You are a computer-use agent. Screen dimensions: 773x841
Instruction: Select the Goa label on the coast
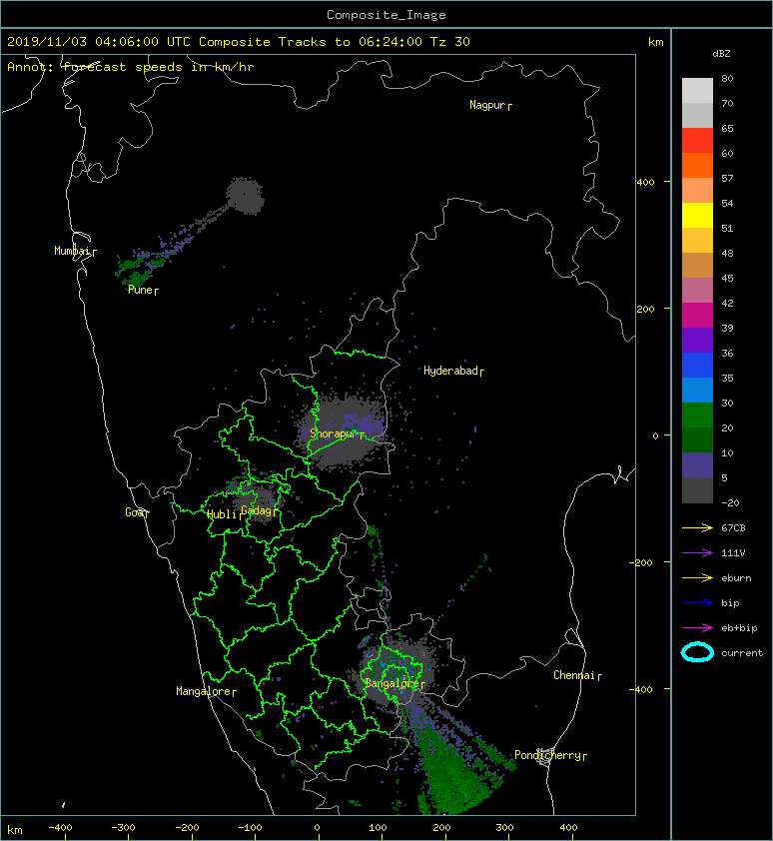click(x=137, y=512)
